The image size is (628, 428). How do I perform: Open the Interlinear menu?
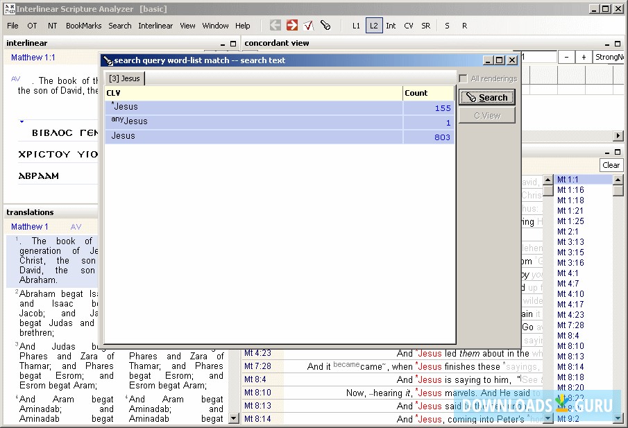click(155, 25)
